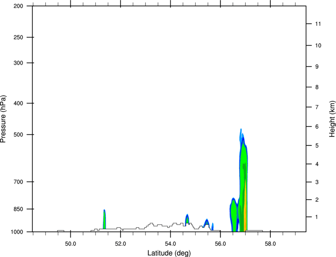Click the 50.0 latitude label
The width and height of the screenshot is (336, 257).
tap(70, 244)
